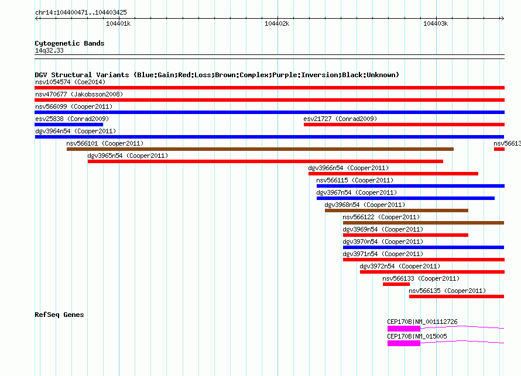
Task: Select the blue dgv3967n54 (Cooper2011) bar
Action: (x=406, y=198)
